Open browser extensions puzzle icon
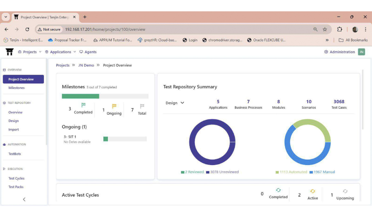This screenshot has width=372, height=217. point(340,29)
